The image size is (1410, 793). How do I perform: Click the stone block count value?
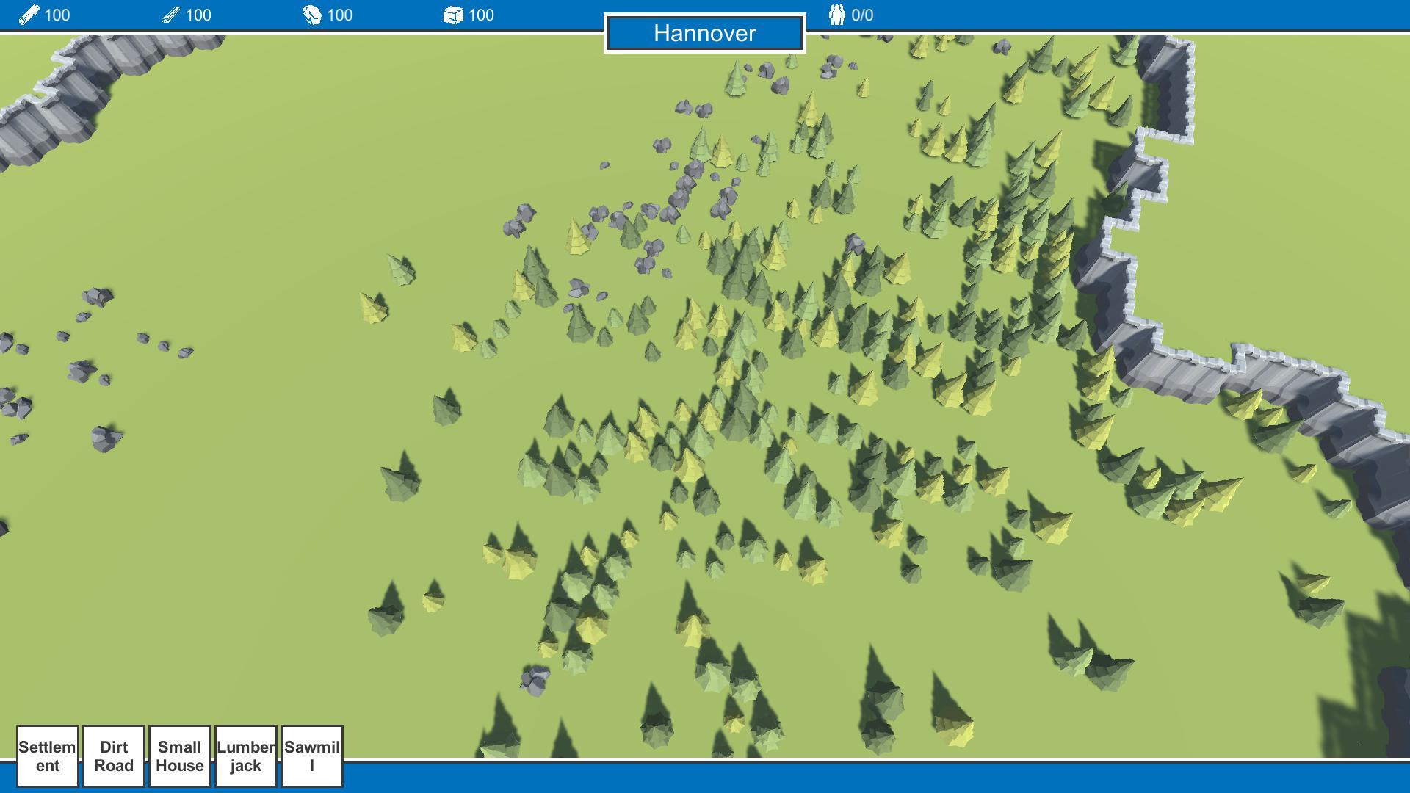tap(481, 15)
